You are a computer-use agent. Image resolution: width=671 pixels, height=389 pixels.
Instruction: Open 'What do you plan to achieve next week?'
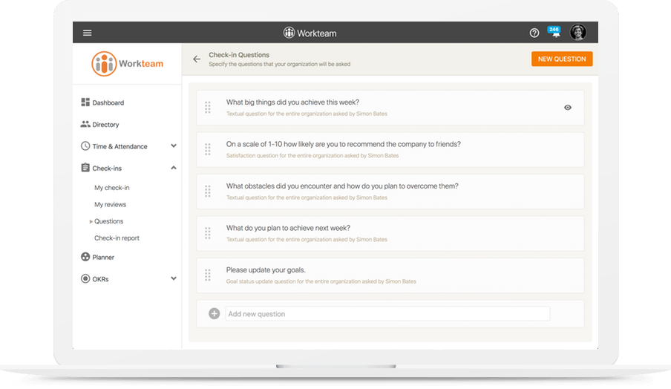pyautogui.click(x=288, y=228)
